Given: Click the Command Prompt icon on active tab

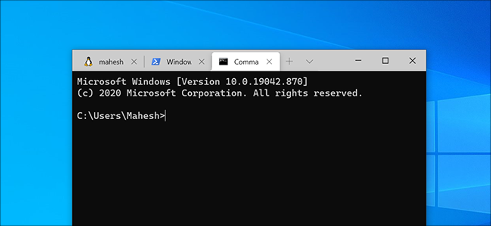Looking at the screenshot, I should tap(223, 62).
